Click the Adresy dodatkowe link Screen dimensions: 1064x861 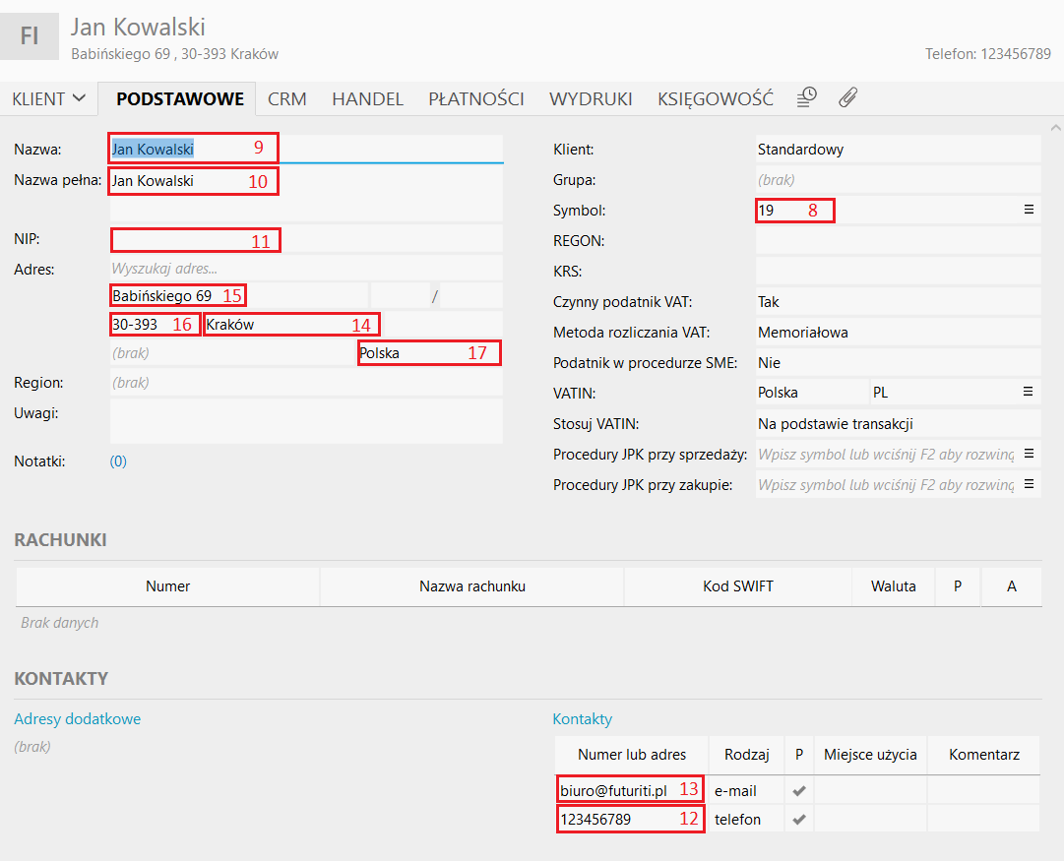pos(77,719)
